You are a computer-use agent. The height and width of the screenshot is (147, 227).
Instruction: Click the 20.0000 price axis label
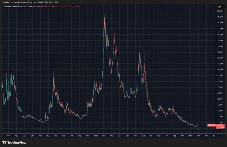(x=220, y=11)
